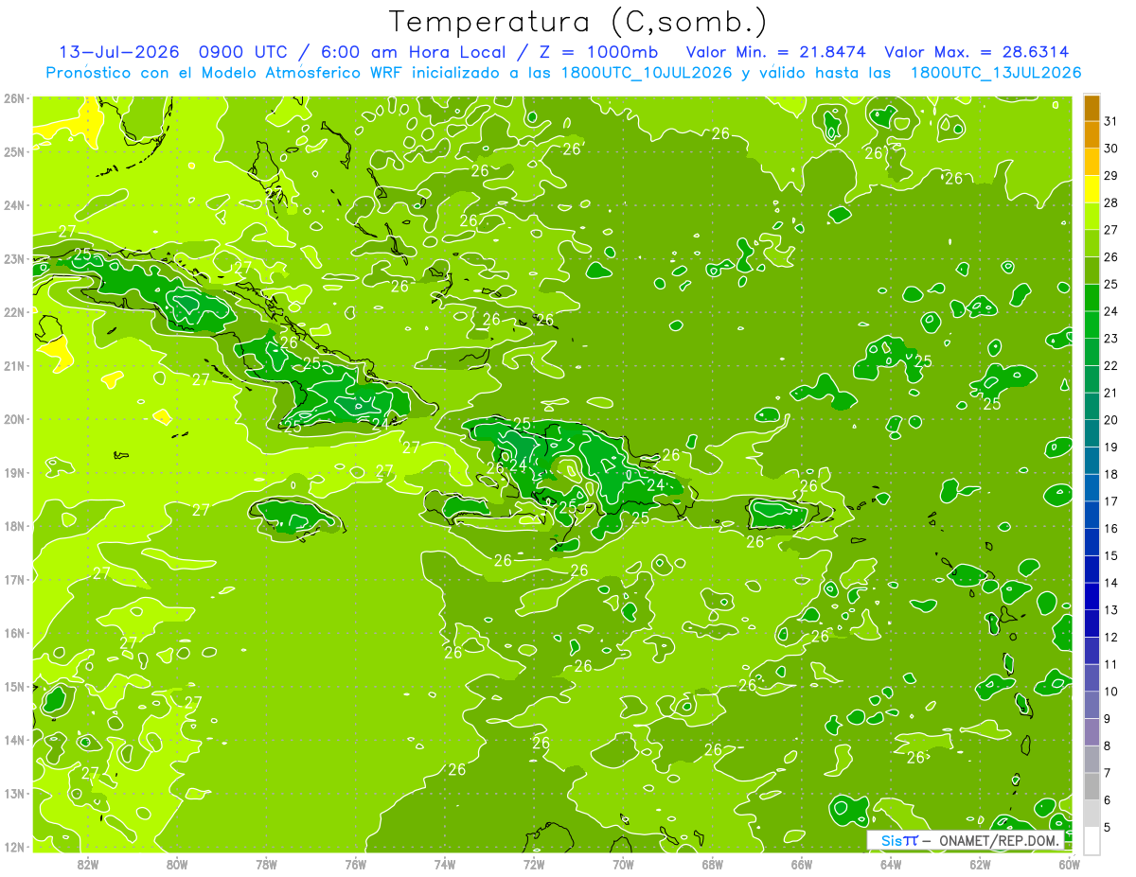The image size is (1136, 877).
Task: Click the legend scale value "18"
Action: tap(1110, 474)
